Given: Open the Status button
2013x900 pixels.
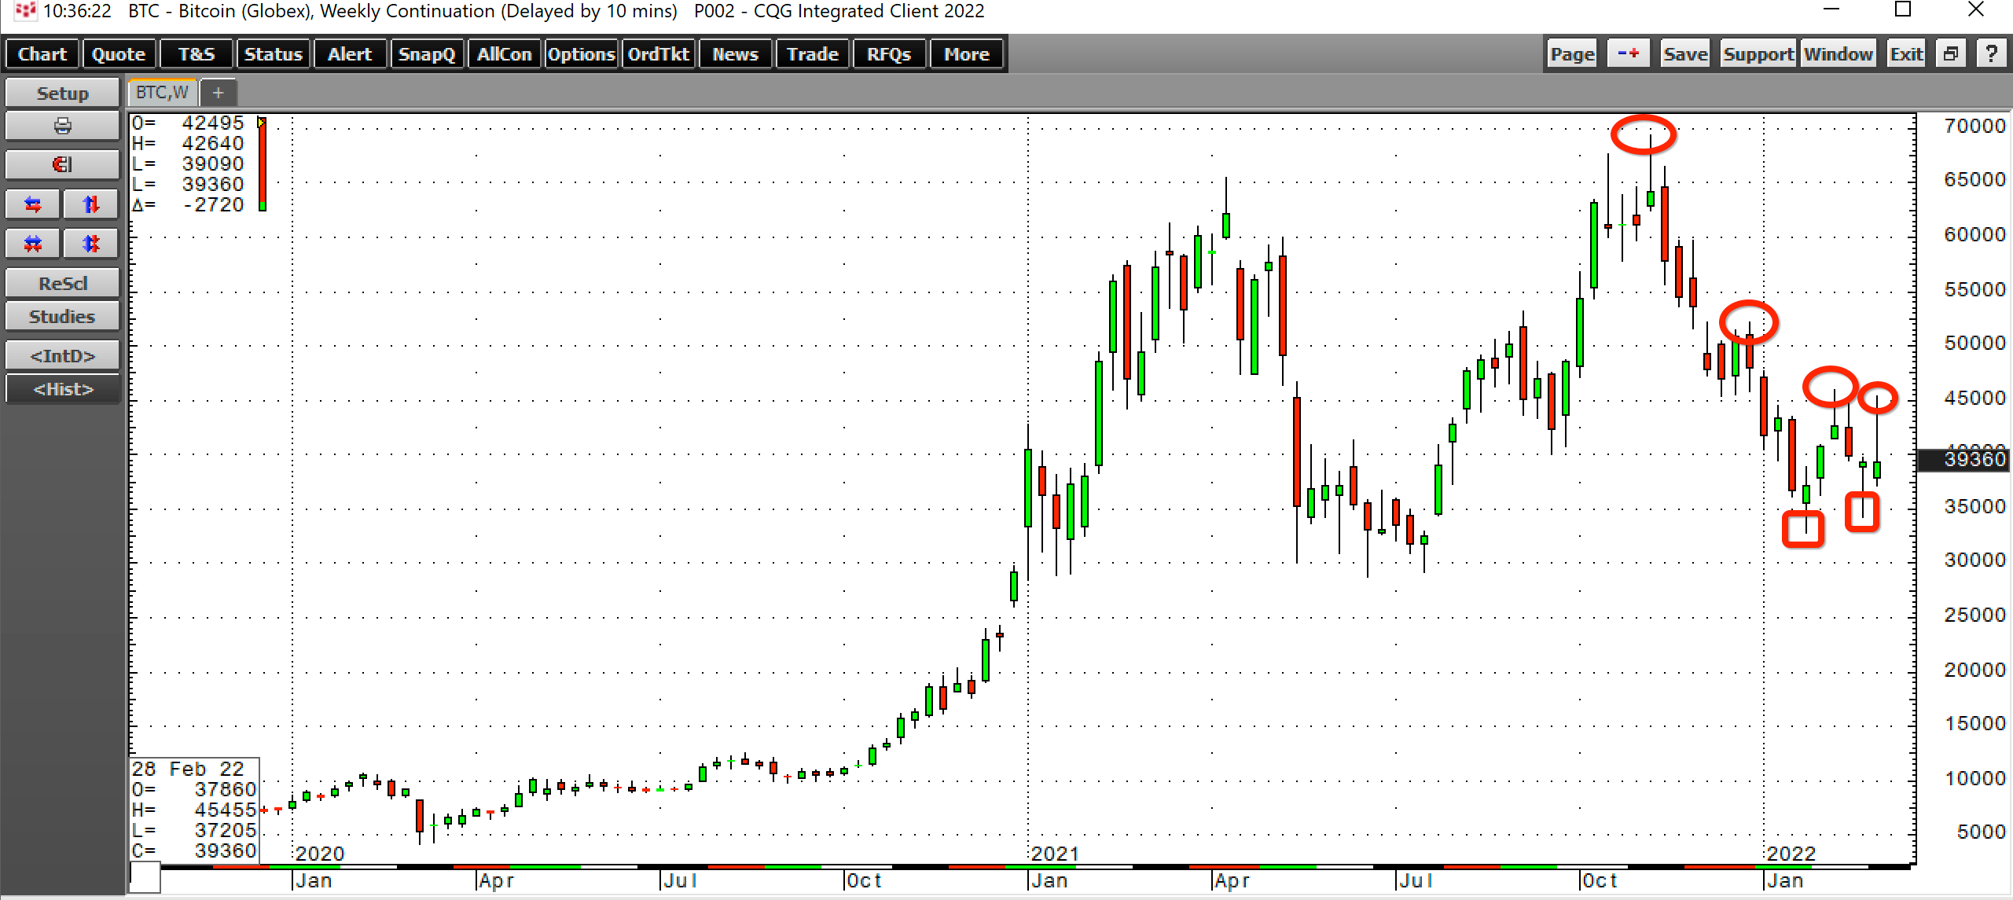Looking at the screenshot, I should click(273, 54).
